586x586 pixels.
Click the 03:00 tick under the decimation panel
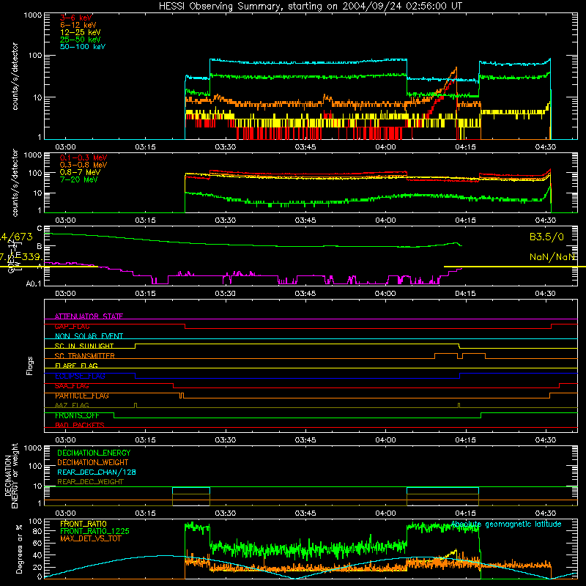coord(65,513)
